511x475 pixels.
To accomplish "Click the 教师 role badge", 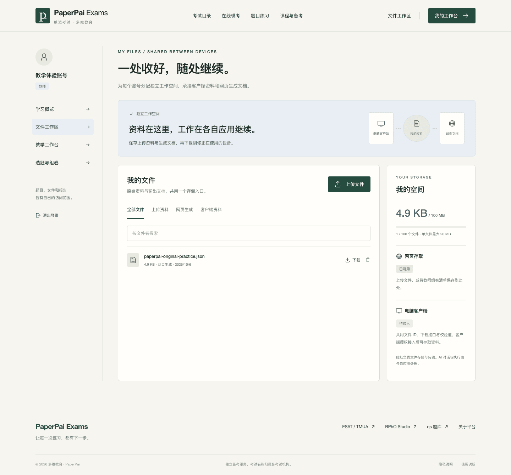I will pos(42,86).
